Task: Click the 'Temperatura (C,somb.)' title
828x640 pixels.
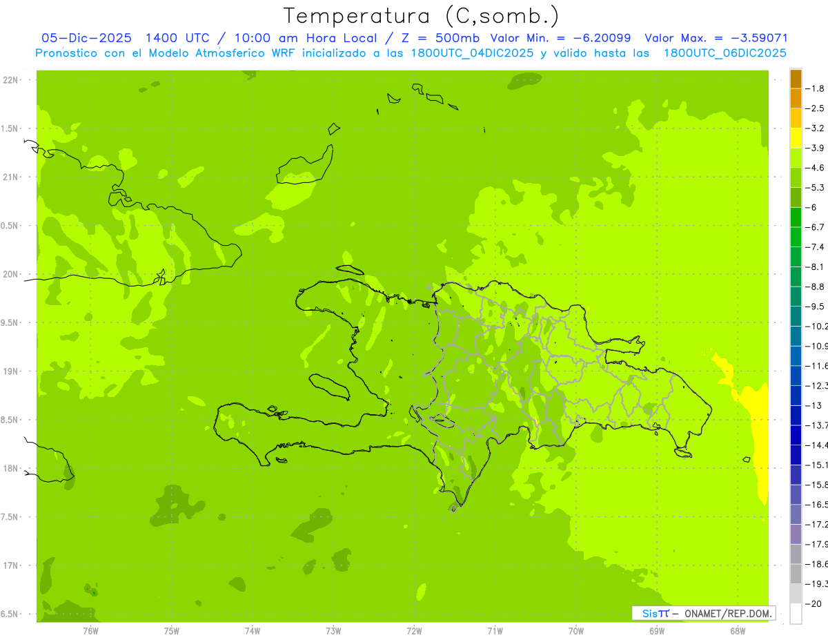Action: (x=421, y=16)
